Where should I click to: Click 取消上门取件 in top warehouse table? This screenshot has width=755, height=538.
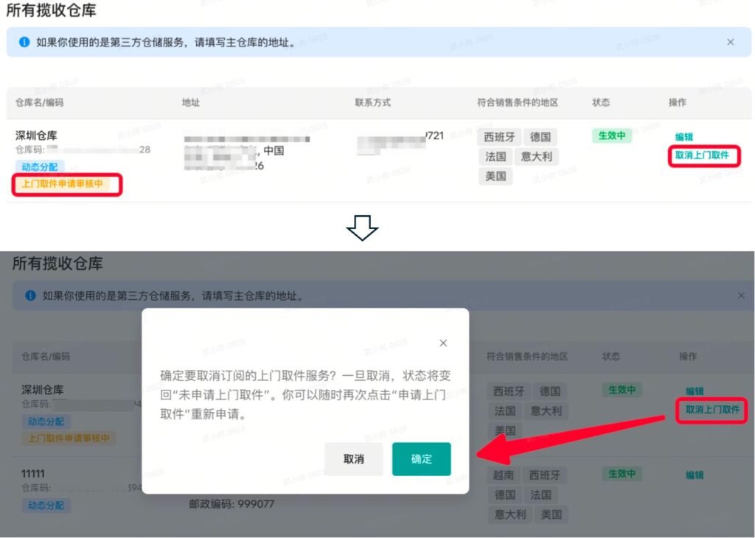(x=702, y=155)
